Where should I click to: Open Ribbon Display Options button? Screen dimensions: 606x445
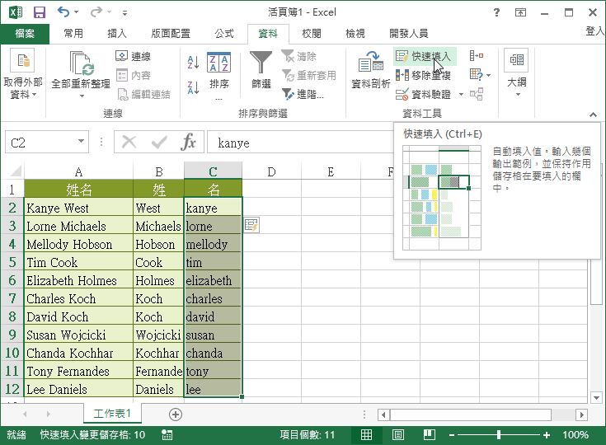point(520,12)
